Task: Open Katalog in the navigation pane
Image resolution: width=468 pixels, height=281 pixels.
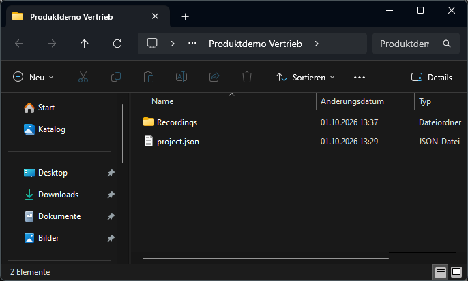Action: 44,129
